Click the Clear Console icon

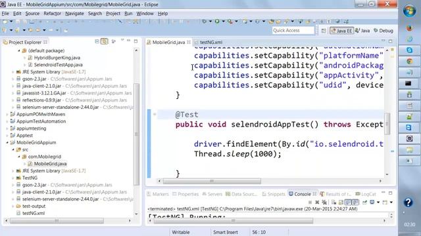tap(334, 203)
